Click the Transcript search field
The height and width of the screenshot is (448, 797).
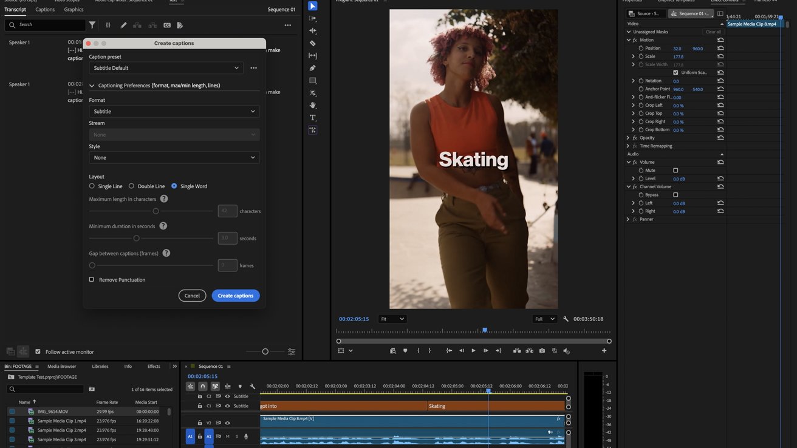pos(45,25)
